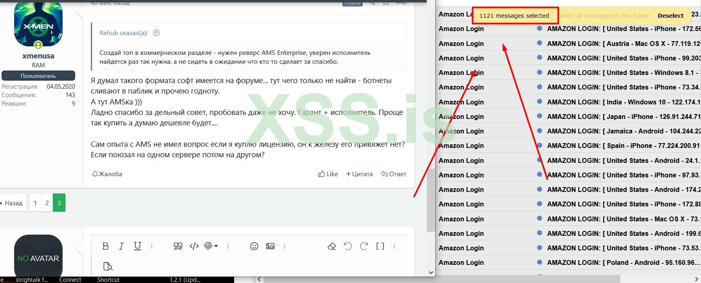701x283 pixels.
Task: Open the Japan - iPhone Amazon email
Action: [623, 117]
